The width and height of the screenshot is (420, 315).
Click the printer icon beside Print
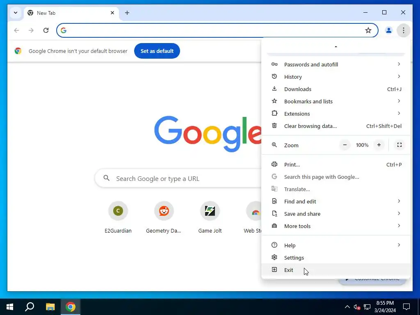point(274,164)
